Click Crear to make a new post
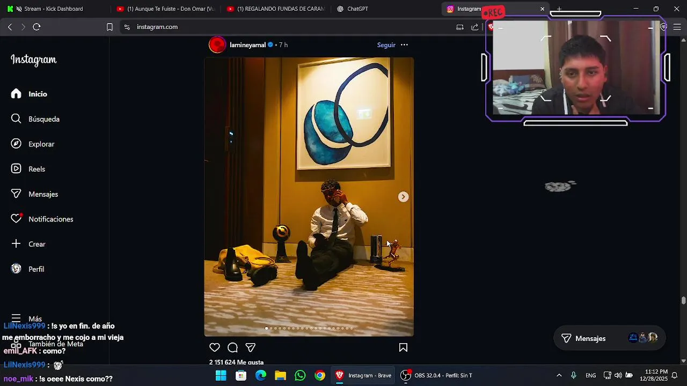The image size is (687, 386). (29, 244)
